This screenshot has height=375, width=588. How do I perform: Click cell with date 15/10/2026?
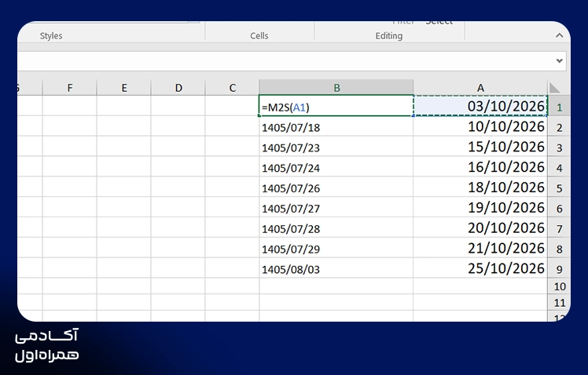[x=480, y=147]
